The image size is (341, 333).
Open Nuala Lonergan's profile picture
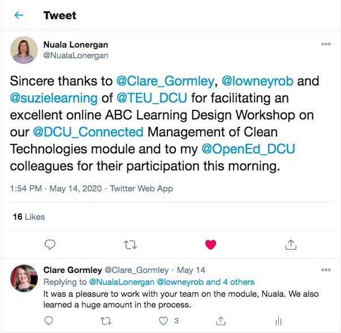pyautogui.click(x=24, y=50)
